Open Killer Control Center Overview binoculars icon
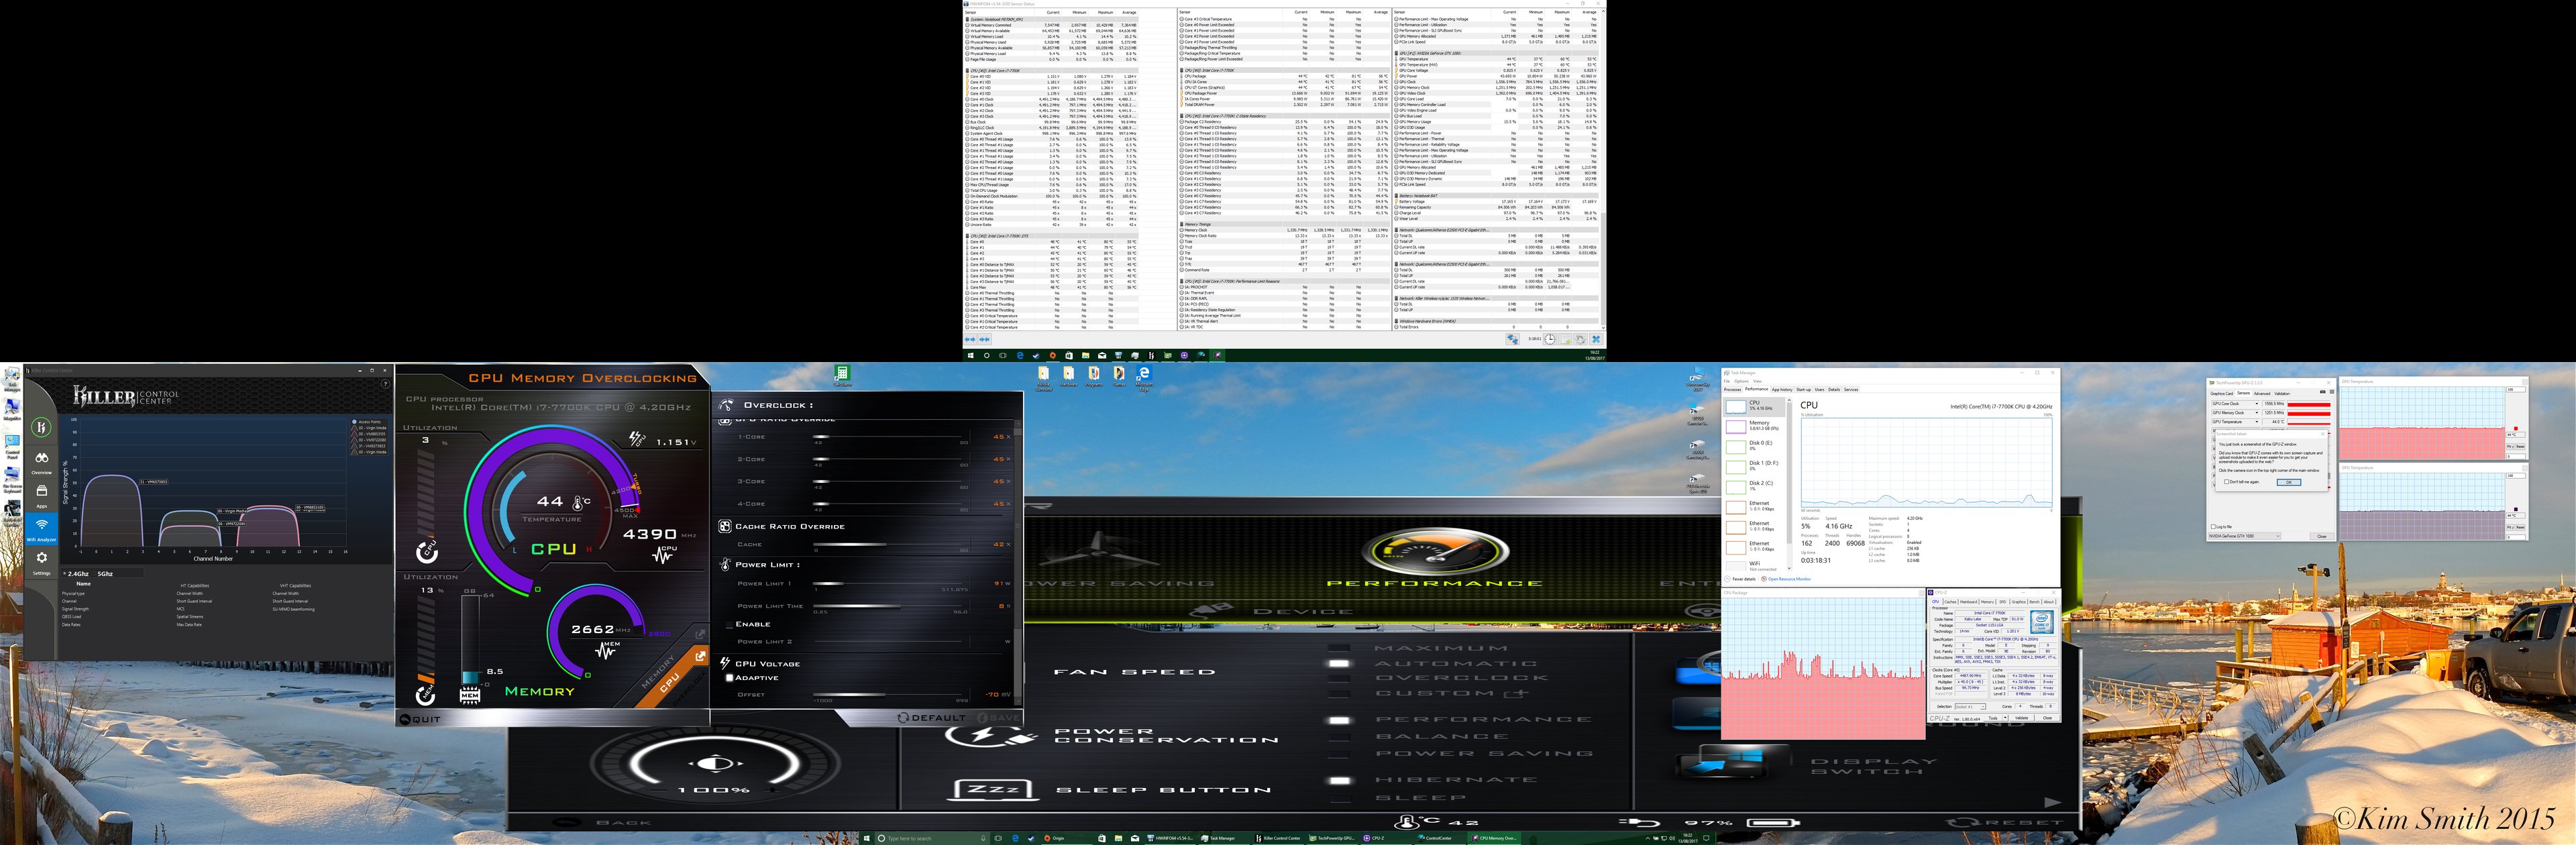The image size is (2576, 845). [41, 459]
